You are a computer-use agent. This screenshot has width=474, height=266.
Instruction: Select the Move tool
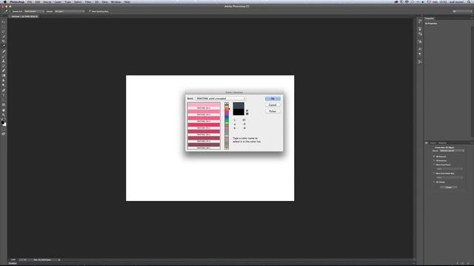(x=4, y=22)
